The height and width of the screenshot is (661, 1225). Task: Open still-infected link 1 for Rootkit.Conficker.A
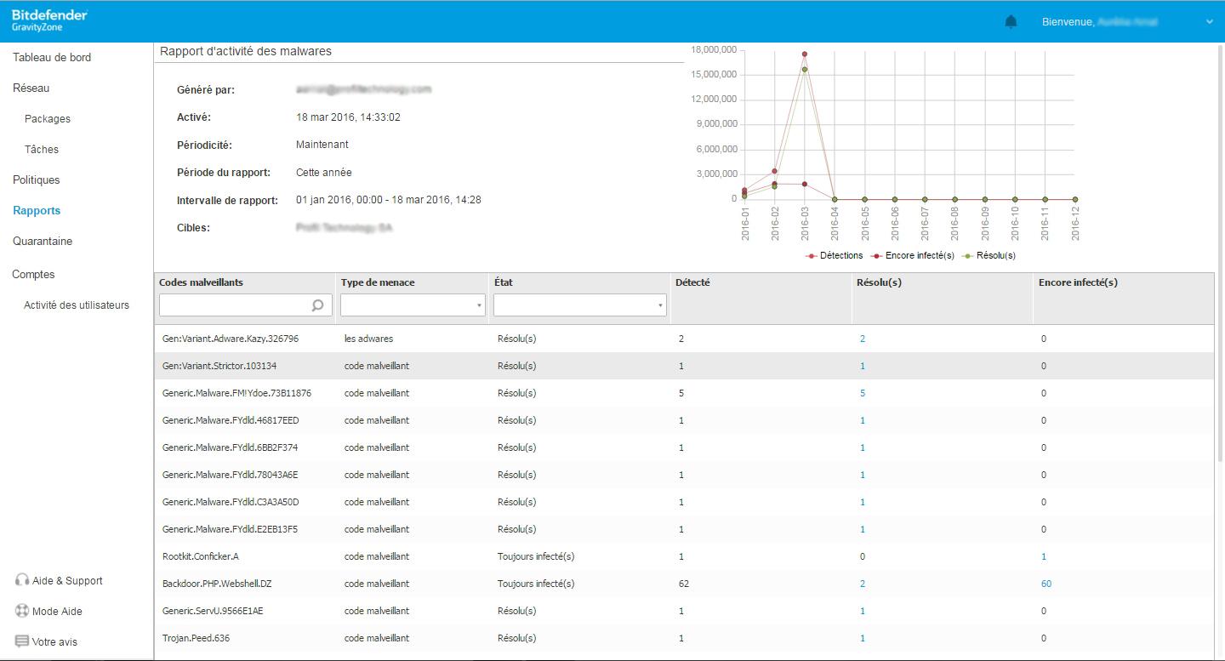pos(1044,556)
